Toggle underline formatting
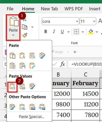This screenshot has width=102, height=122. coord(62,31)
